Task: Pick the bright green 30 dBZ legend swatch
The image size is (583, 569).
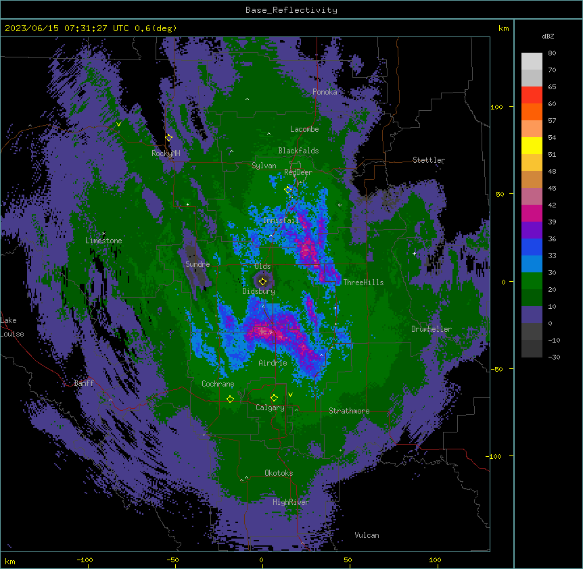Action: pyautogui.click(x=532, y=281)
